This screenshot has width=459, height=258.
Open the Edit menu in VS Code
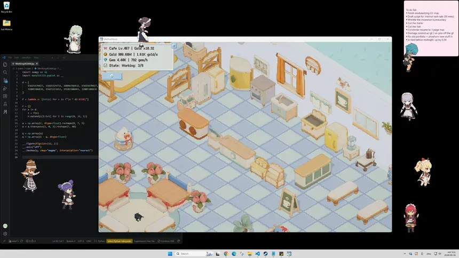(x=17, y=58)
